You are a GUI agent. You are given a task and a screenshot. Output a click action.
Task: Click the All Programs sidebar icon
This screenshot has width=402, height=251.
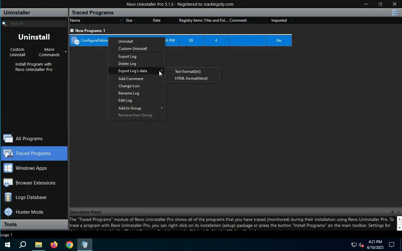(8, 138)
